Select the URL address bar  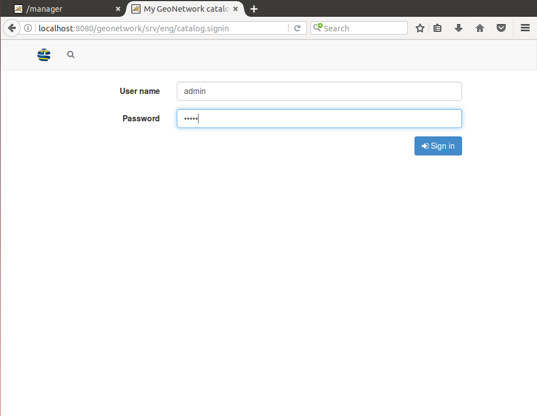162,28
